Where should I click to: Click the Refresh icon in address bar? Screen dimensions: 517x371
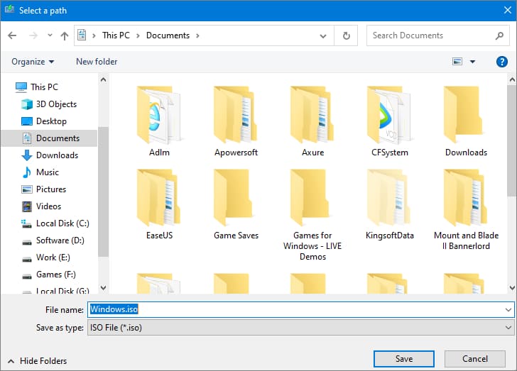346,35
